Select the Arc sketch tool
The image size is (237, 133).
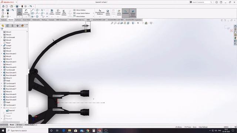(37, 13)
